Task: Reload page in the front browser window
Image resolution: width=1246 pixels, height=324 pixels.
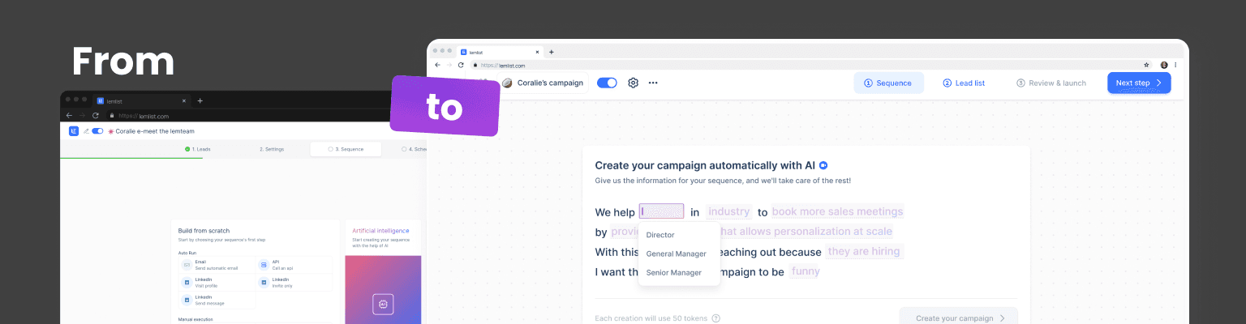Action: pyautogui.click(x=462, y=65)
